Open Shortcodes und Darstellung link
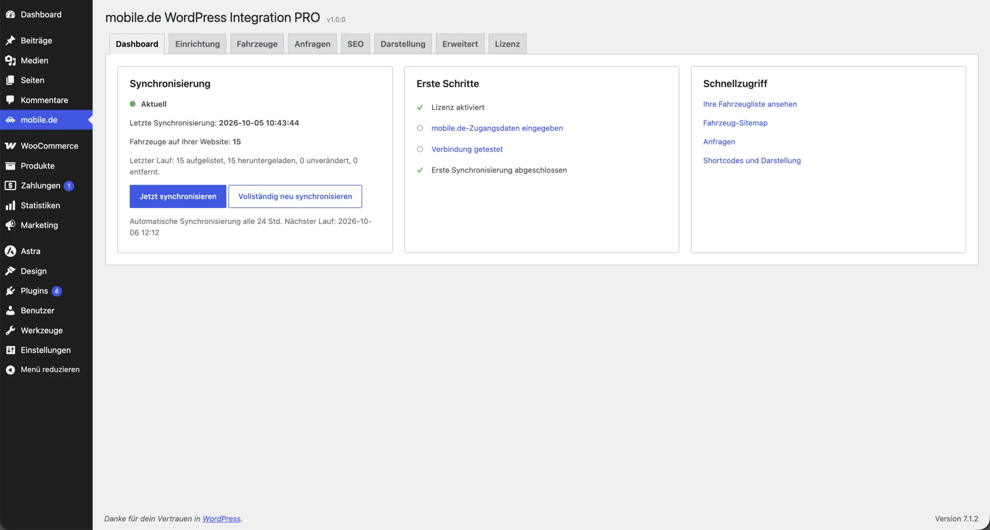Image resolution: width=990 pixels, height=530 pixels. coord(752,161)
